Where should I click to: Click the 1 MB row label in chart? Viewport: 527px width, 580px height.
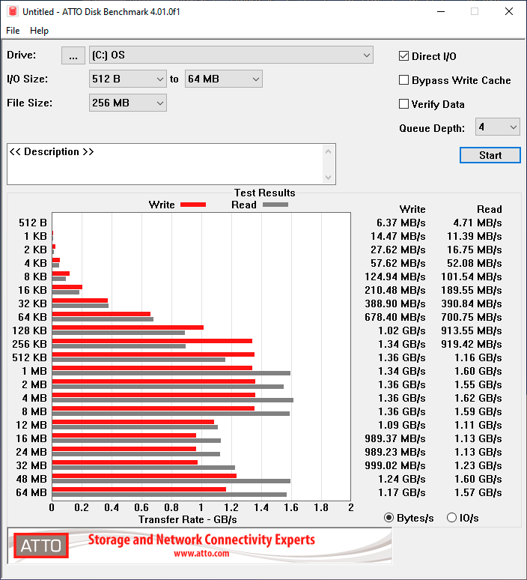pos(34,371)
